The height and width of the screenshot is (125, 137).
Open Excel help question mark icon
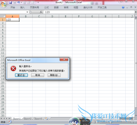pyautogui.click(x=123, y=7)
